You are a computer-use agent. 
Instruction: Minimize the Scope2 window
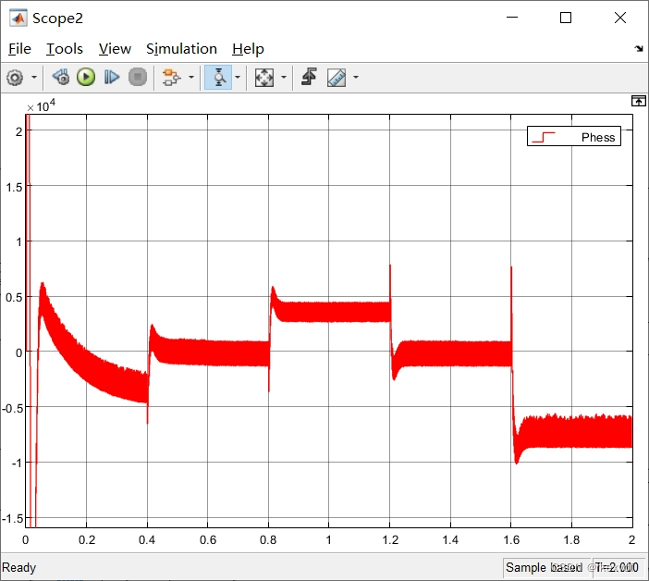(x=512, y=18)
